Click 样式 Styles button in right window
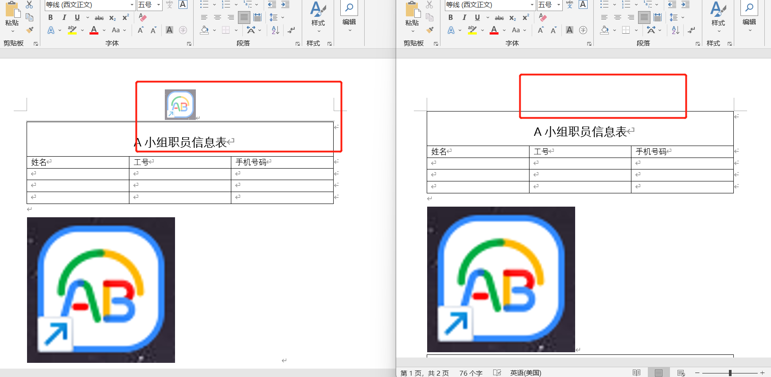This screenshot has width=771, height=377. click(x=718, y=18)
